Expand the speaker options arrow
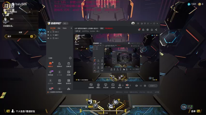 tap(130, 85)
